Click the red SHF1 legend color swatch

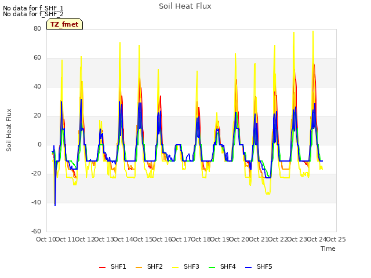102,268
